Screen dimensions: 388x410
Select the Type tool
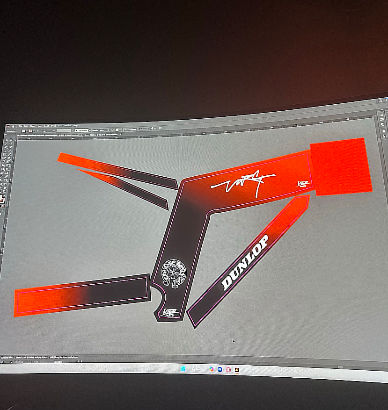pyautogui.click(x=5, y=151)
